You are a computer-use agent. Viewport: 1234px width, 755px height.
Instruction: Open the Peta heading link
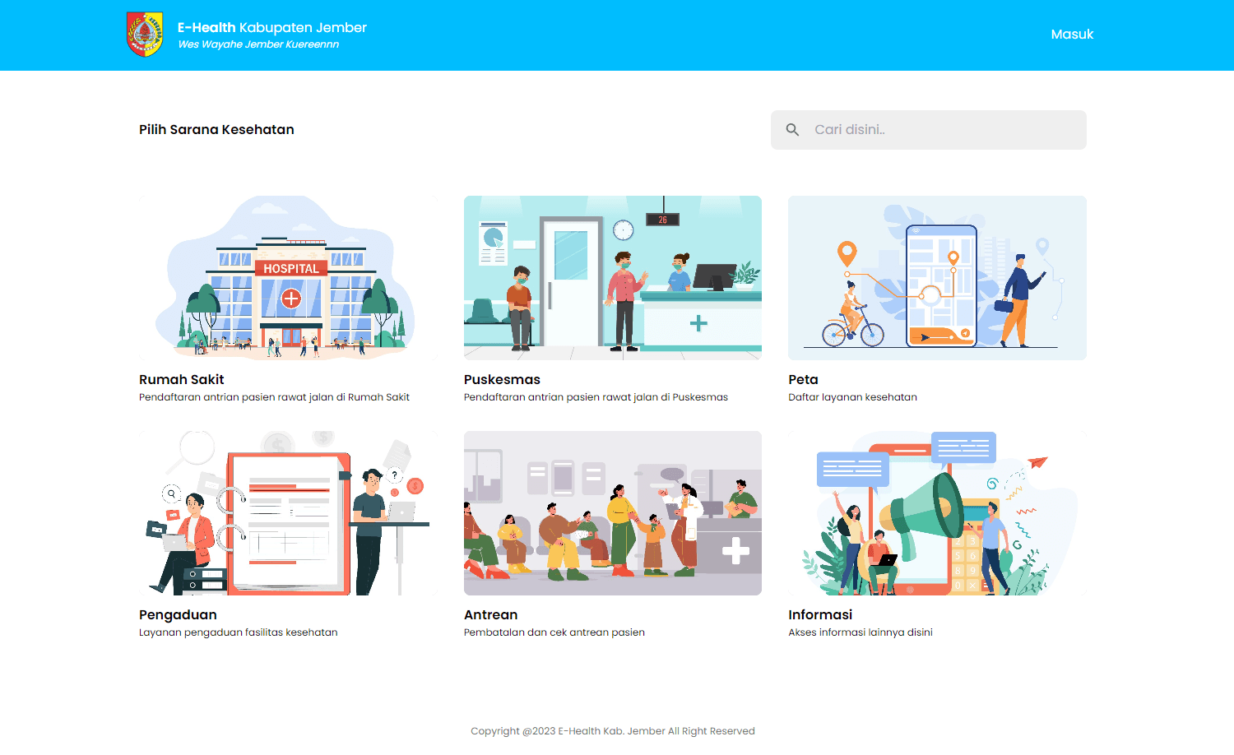tap(803, 379)
